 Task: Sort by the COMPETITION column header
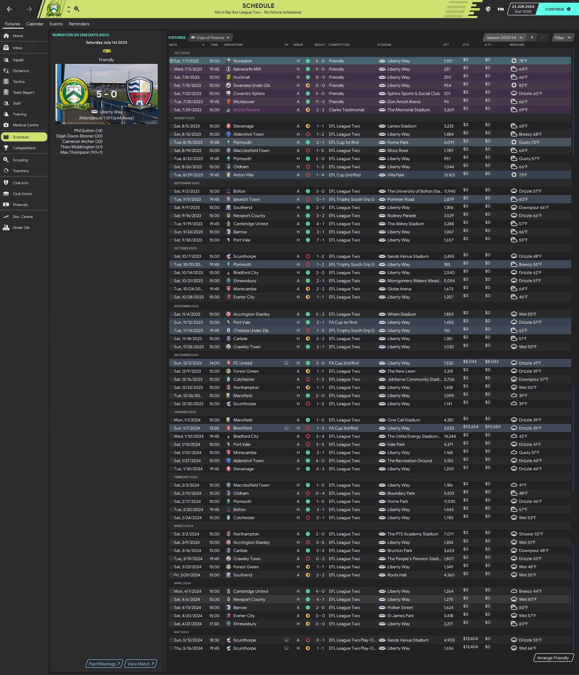[x=339, y=45]
